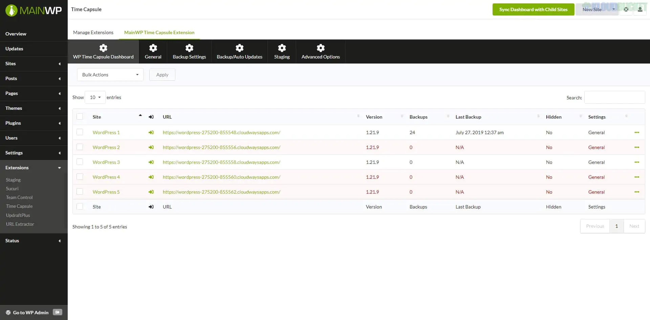
Task: Click the Apply button next to Bulk Actions
Action: pyautogui.click(x=162, y=74)
